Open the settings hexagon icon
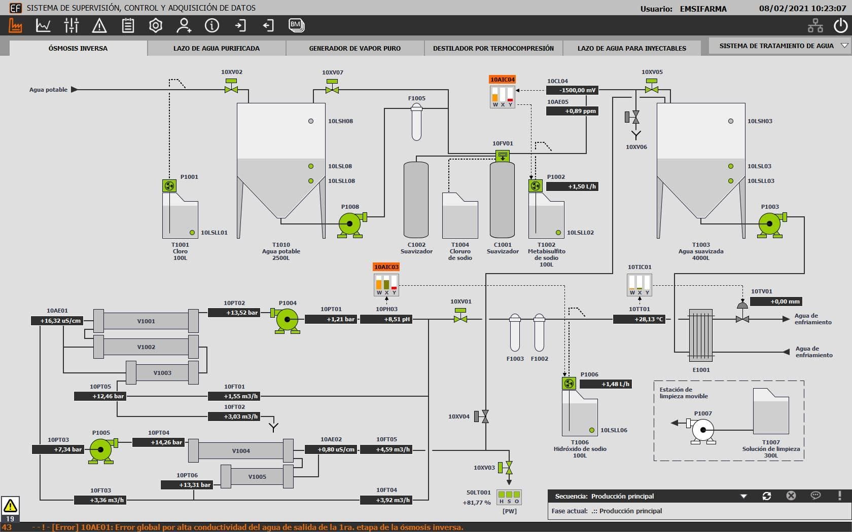 [156, 25]
